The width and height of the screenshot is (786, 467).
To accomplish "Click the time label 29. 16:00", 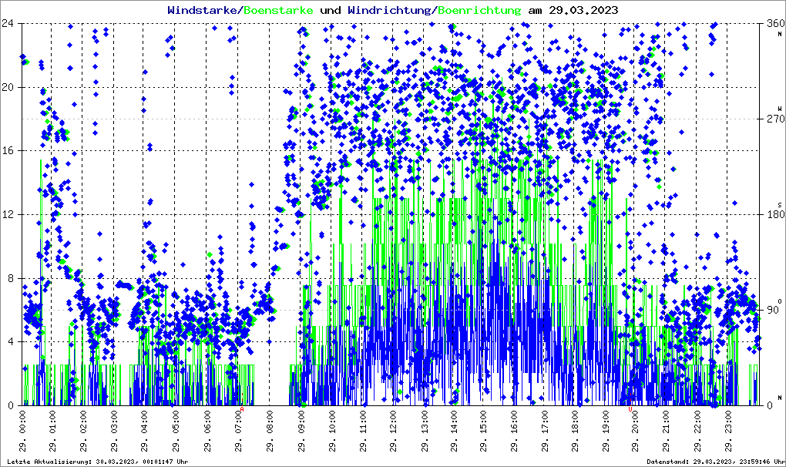I will 513,431.
